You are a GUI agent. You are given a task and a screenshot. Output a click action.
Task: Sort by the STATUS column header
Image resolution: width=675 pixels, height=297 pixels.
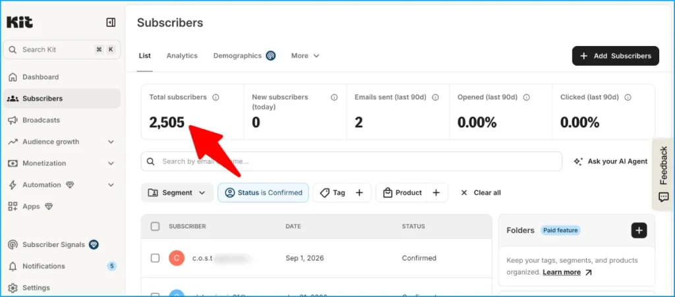tap(413, 227)
